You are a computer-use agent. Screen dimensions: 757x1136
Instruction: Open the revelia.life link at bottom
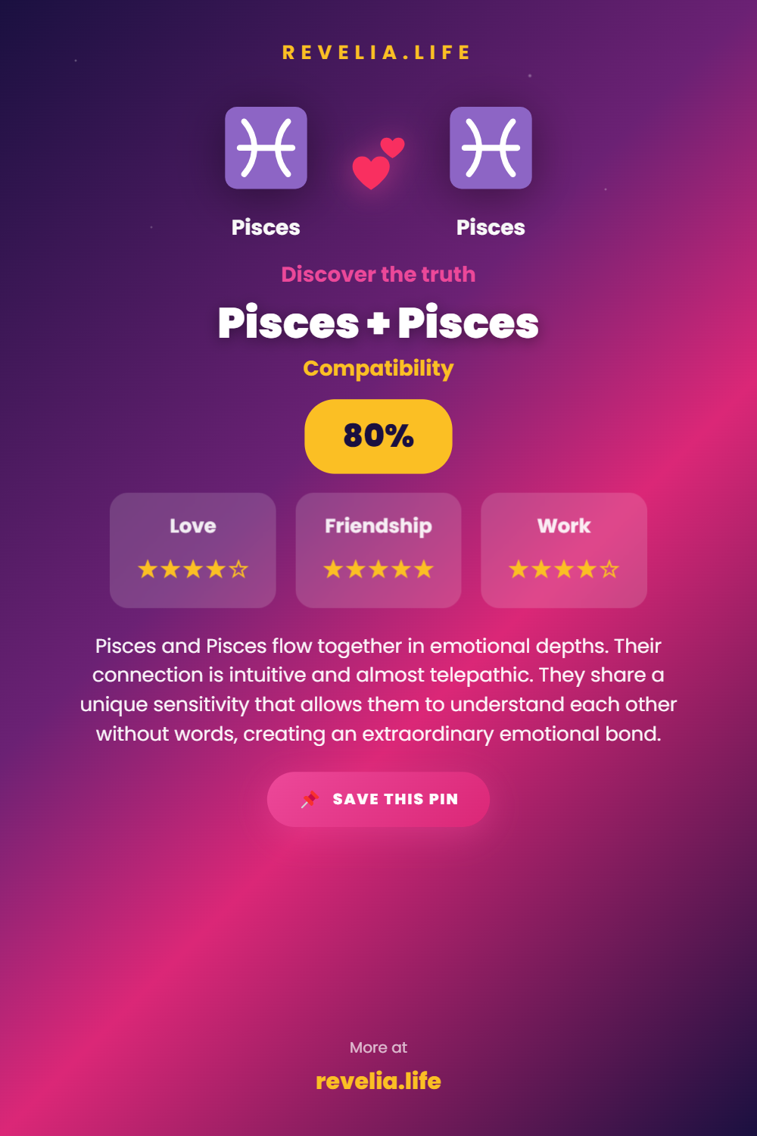378,1081
